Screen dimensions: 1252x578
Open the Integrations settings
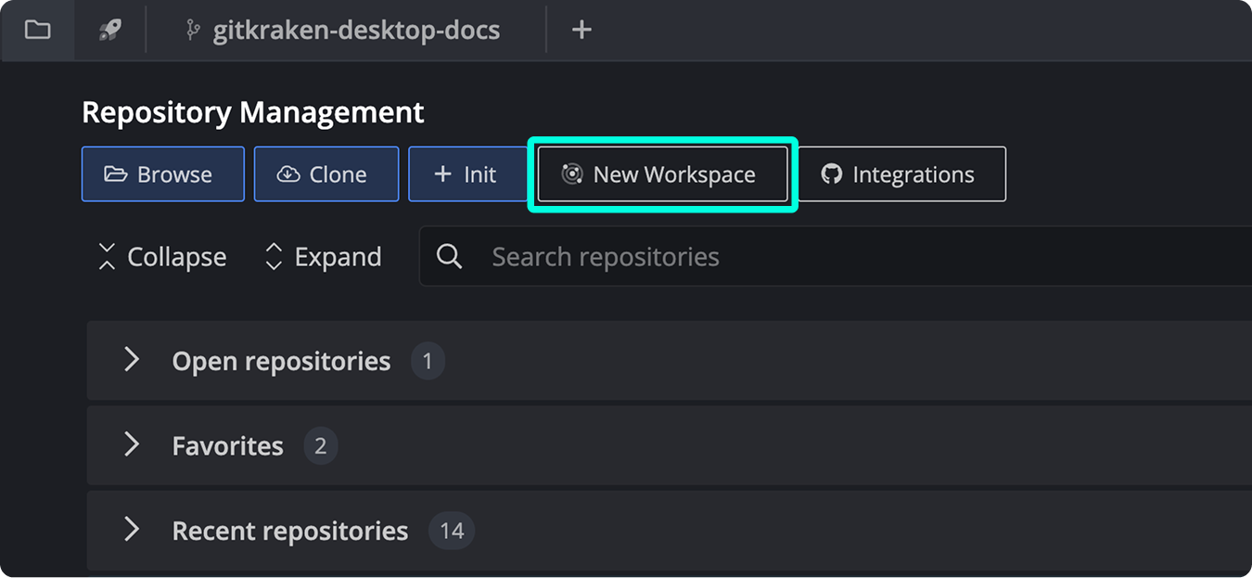[x=901, y=173]
